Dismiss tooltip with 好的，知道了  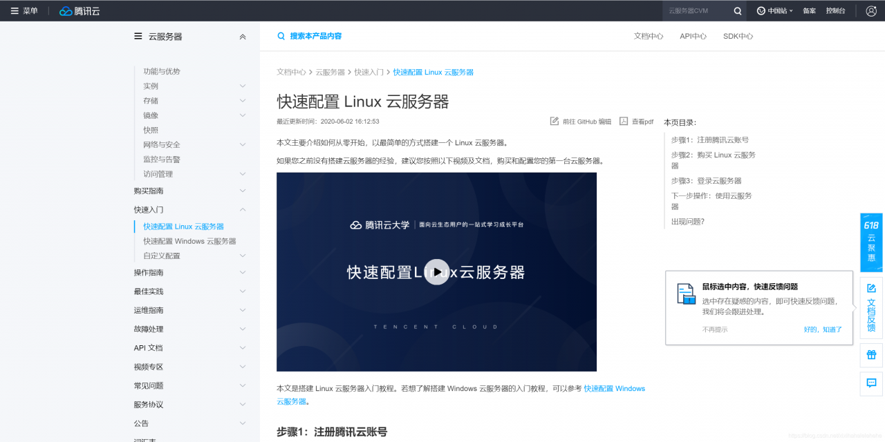point(823,329)
